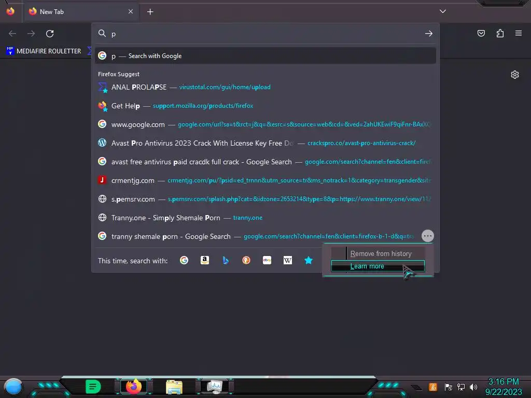Click the Go arrow in the address bar
Screen dimensions: 531x398
429,34
